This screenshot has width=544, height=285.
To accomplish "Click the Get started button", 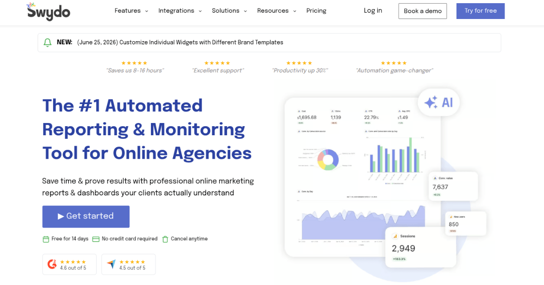I will (86, 217).
